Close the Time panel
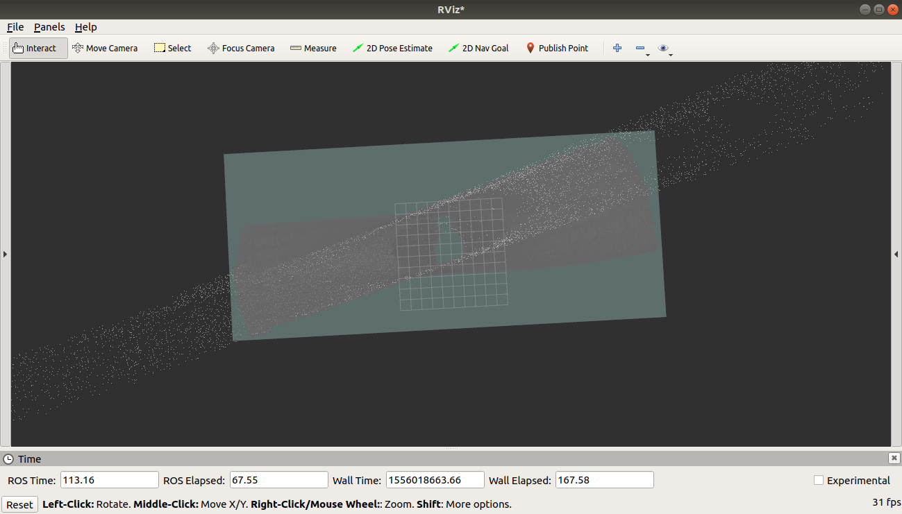Screen dimensions: 902x514 point(894,458)
